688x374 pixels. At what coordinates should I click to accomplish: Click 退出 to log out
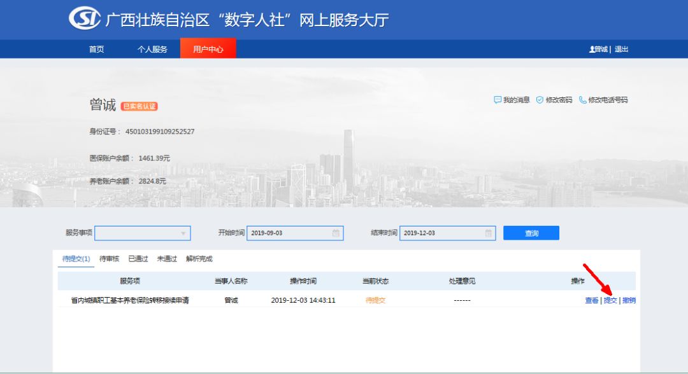[x=621, y=49]
